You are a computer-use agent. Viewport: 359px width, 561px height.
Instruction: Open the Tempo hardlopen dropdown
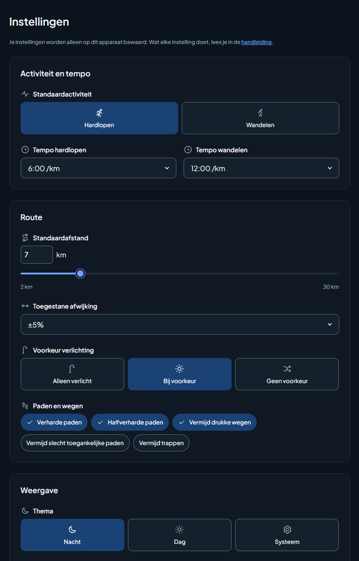(x=98, y=168)
